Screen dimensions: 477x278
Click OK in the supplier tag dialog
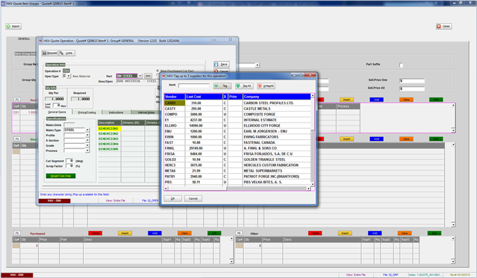173,198
